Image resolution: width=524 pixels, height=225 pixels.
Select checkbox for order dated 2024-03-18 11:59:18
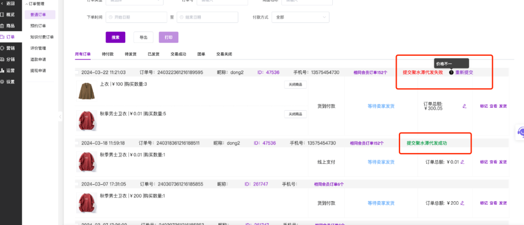[x=77, y=143]
